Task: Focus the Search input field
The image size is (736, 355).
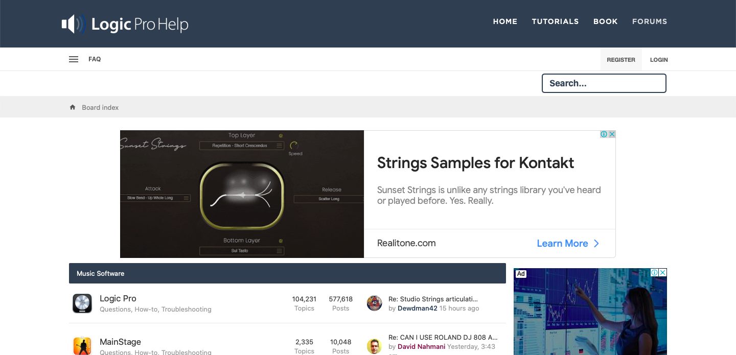Action: (x=604, y=83)
